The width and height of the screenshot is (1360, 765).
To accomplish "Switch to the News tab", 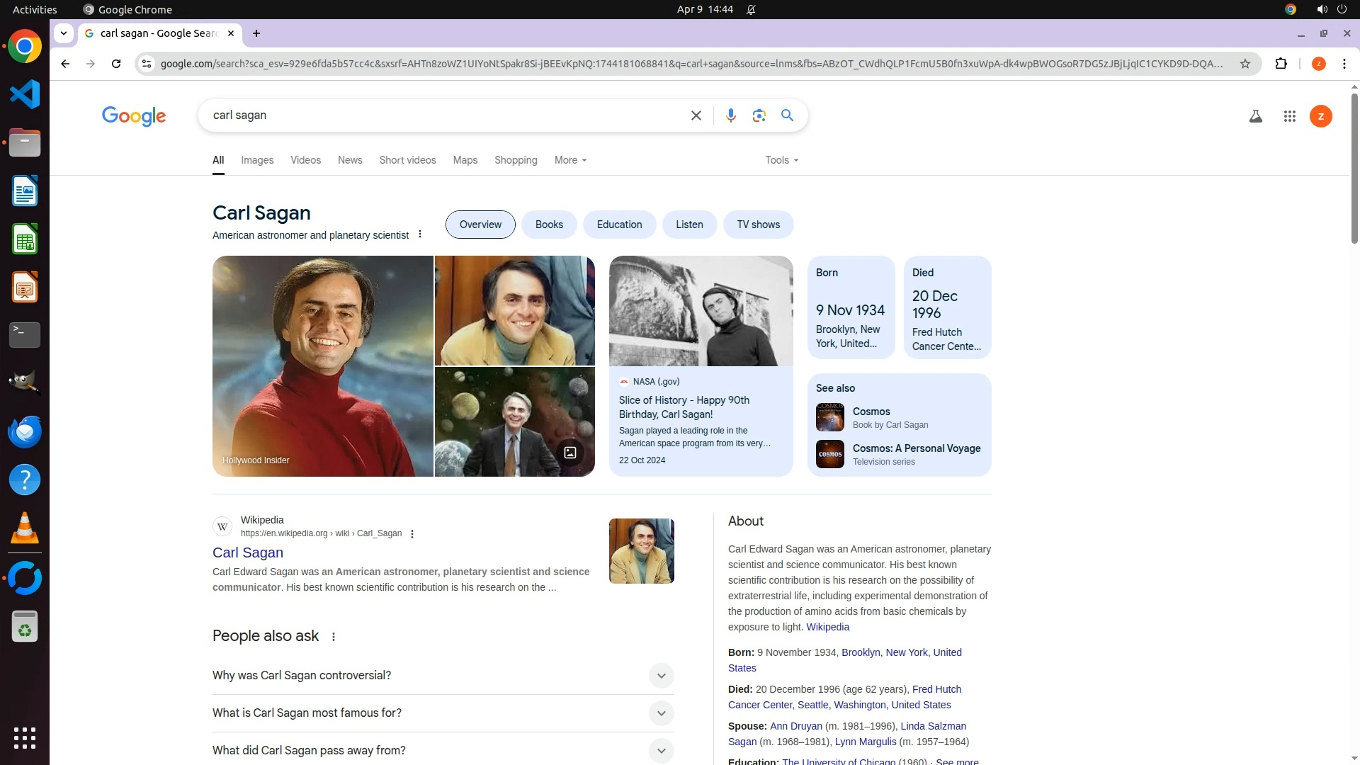I will click(x=350, y=160).
